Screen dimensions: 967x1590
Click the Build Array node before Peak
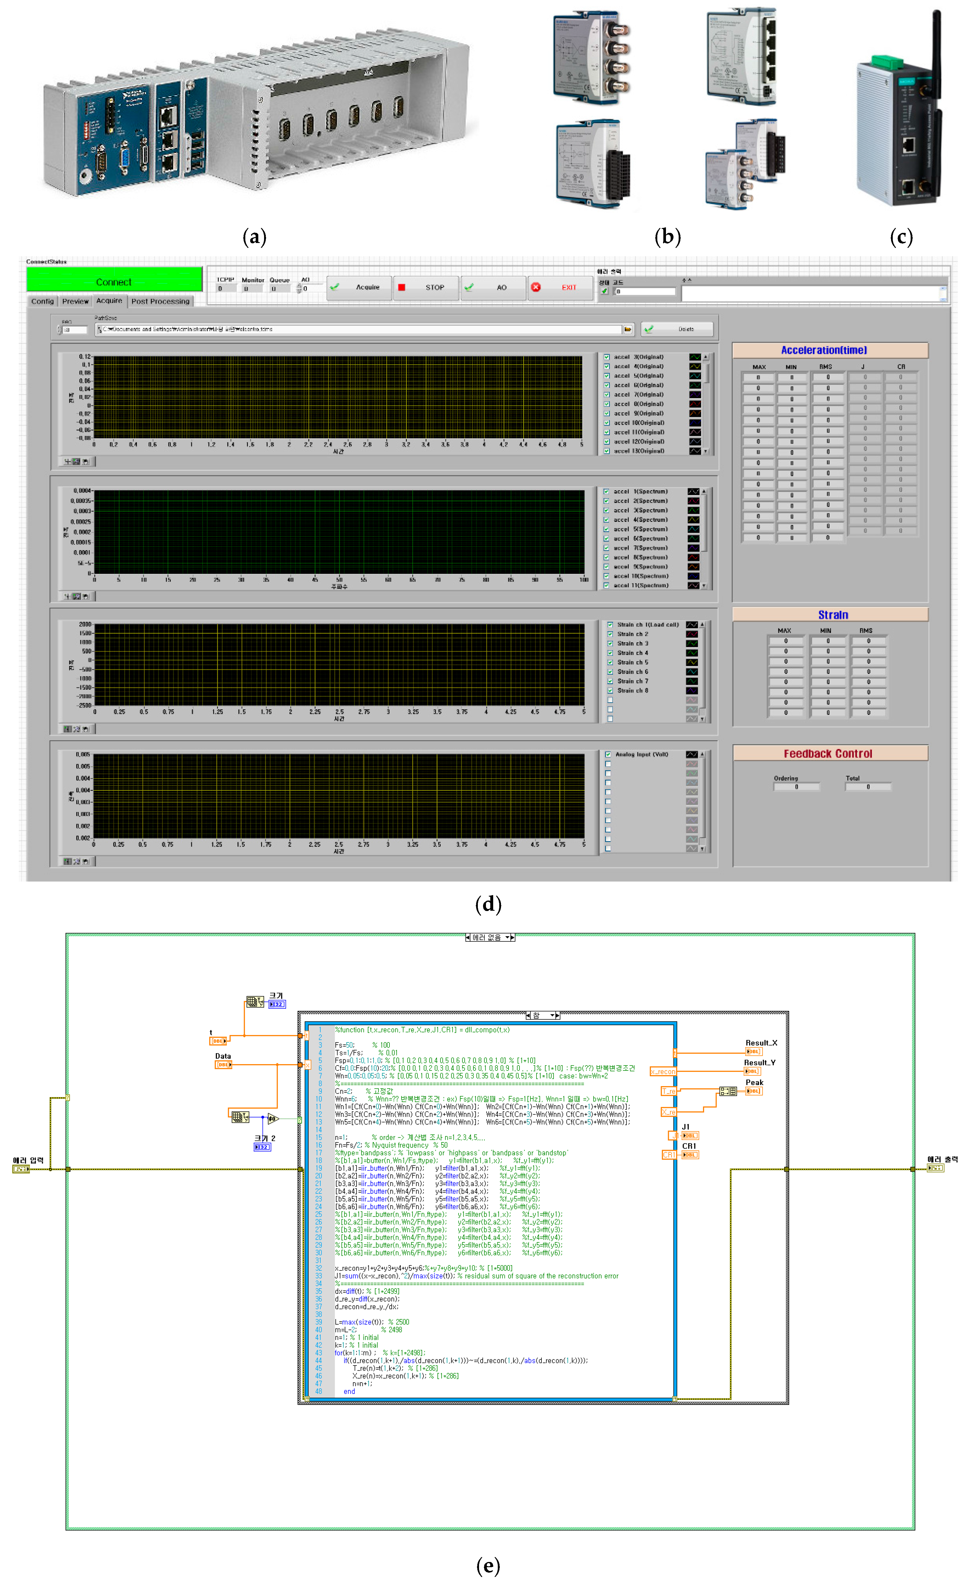(728, 1091)
